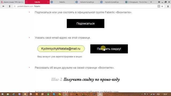This screenshot has height=96, width=171.
Task: Bookmark this page with the star icon
Action: tap(162, 6)
